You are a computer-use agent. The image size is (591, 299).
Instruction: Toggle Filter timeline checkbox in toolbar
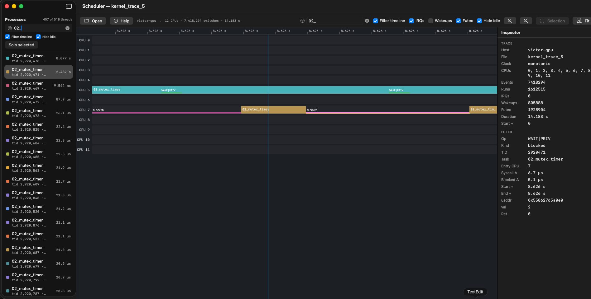[x=376, y=21]
